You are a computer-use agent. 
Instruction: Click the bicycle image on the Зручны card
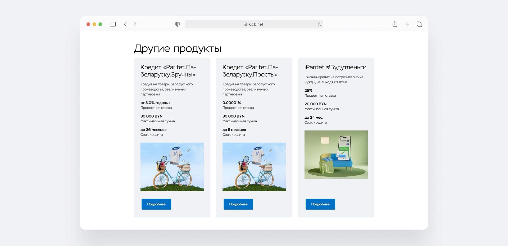[172, 167]
